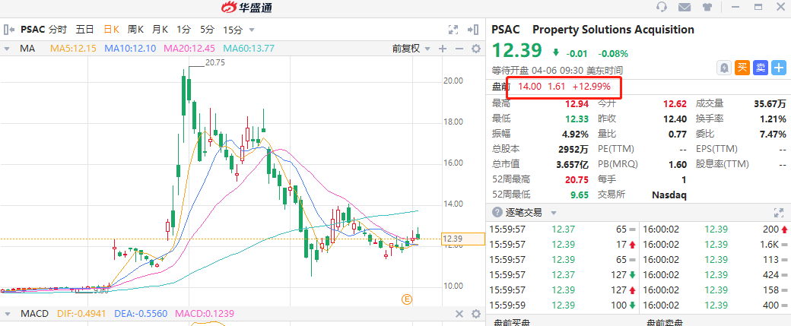Click the 20.75 high price label
791x326 pixels.
tap(215, 63)
